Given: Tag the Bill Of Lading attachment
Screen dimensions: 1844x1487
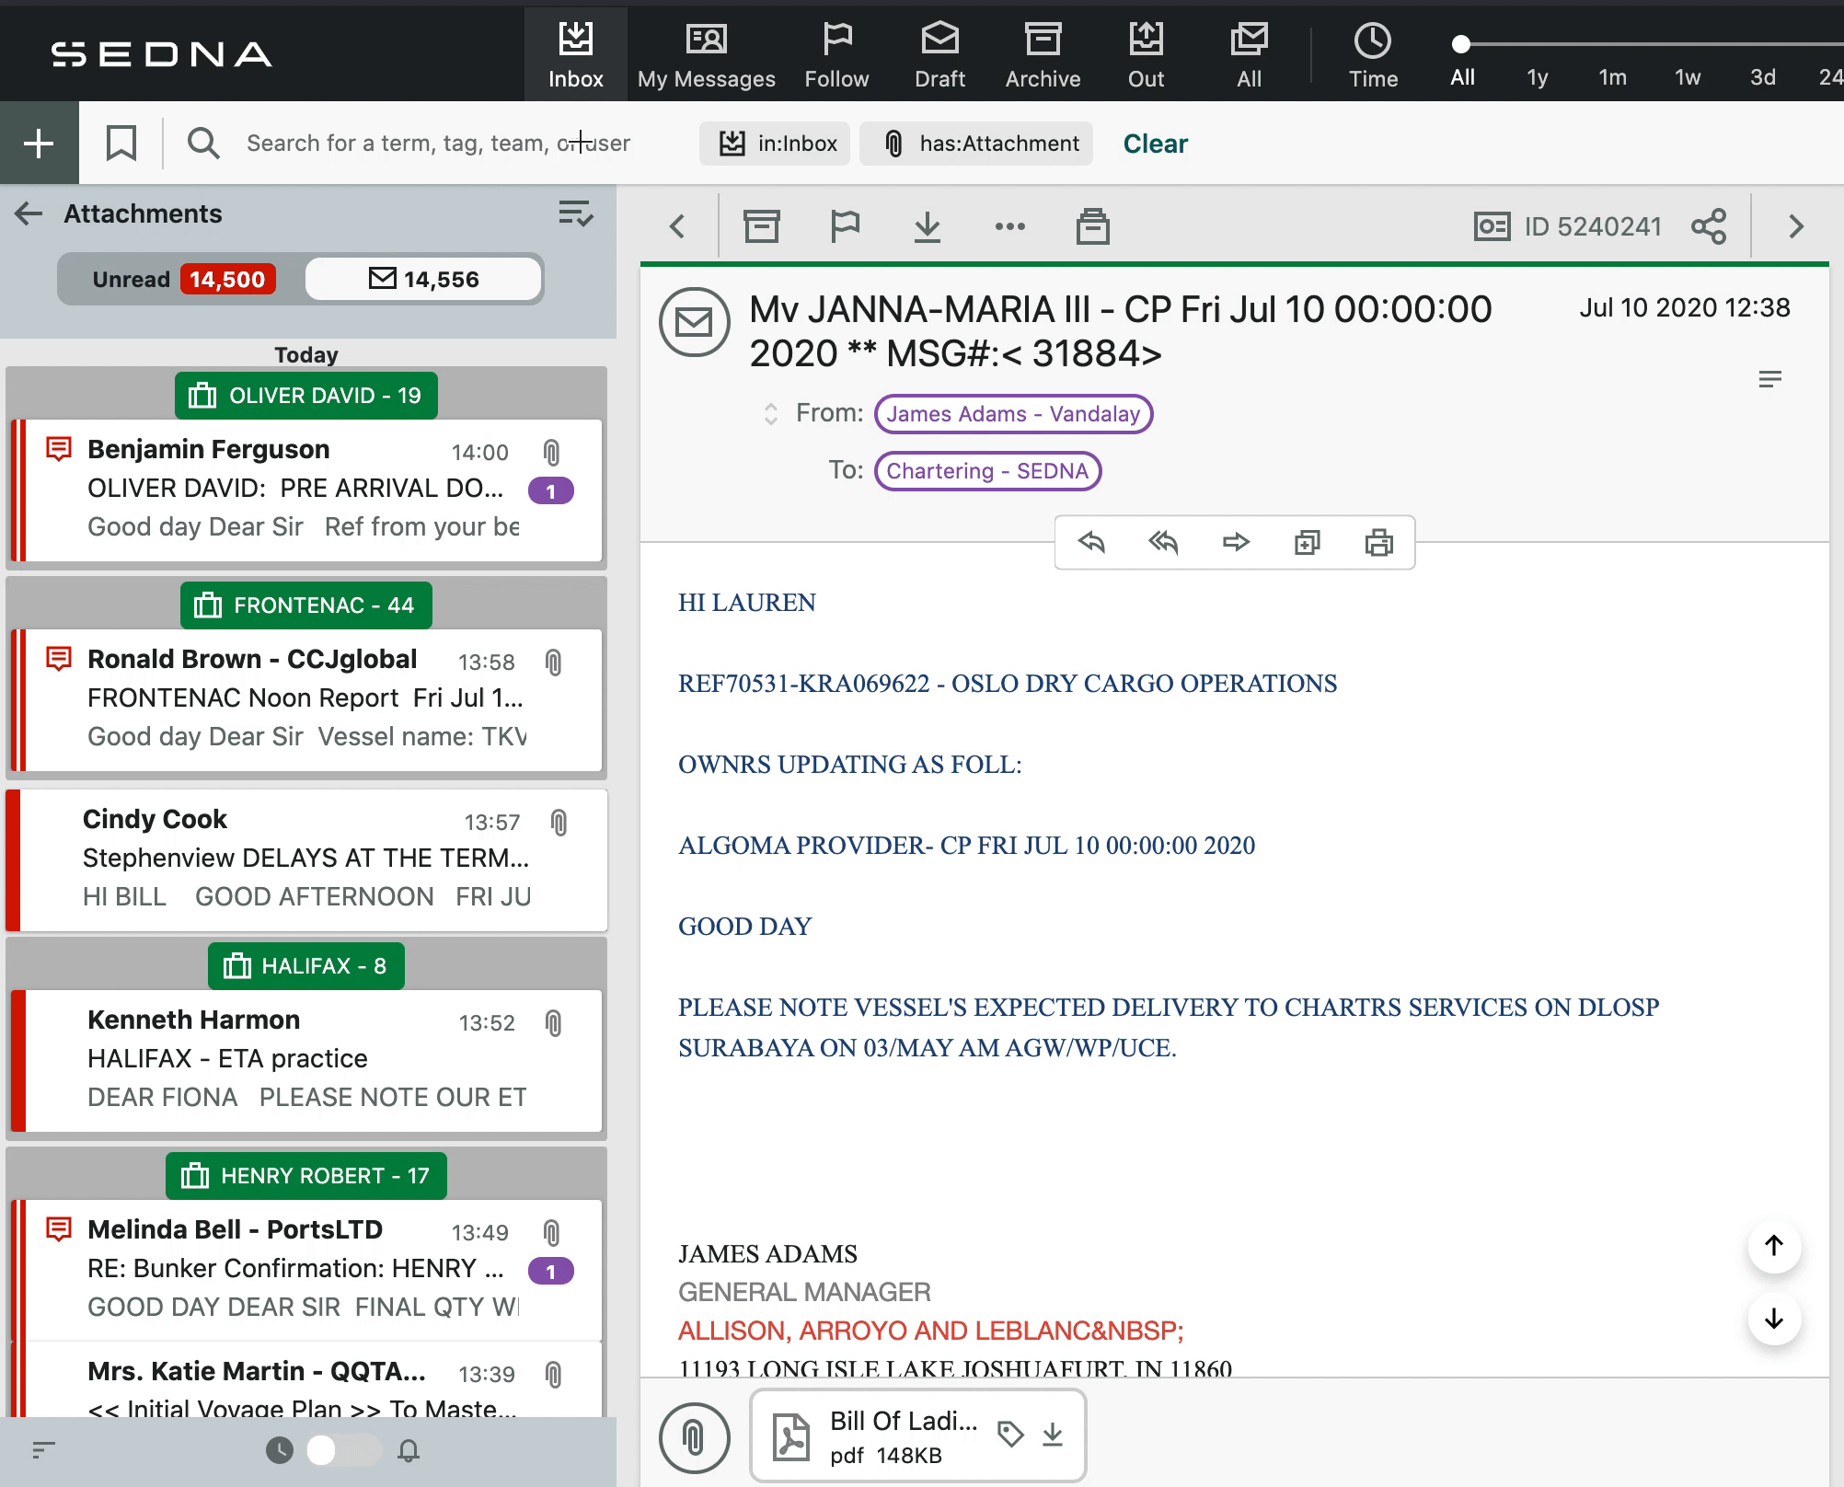Looking at the screenshot, I should point(1010,1435).
